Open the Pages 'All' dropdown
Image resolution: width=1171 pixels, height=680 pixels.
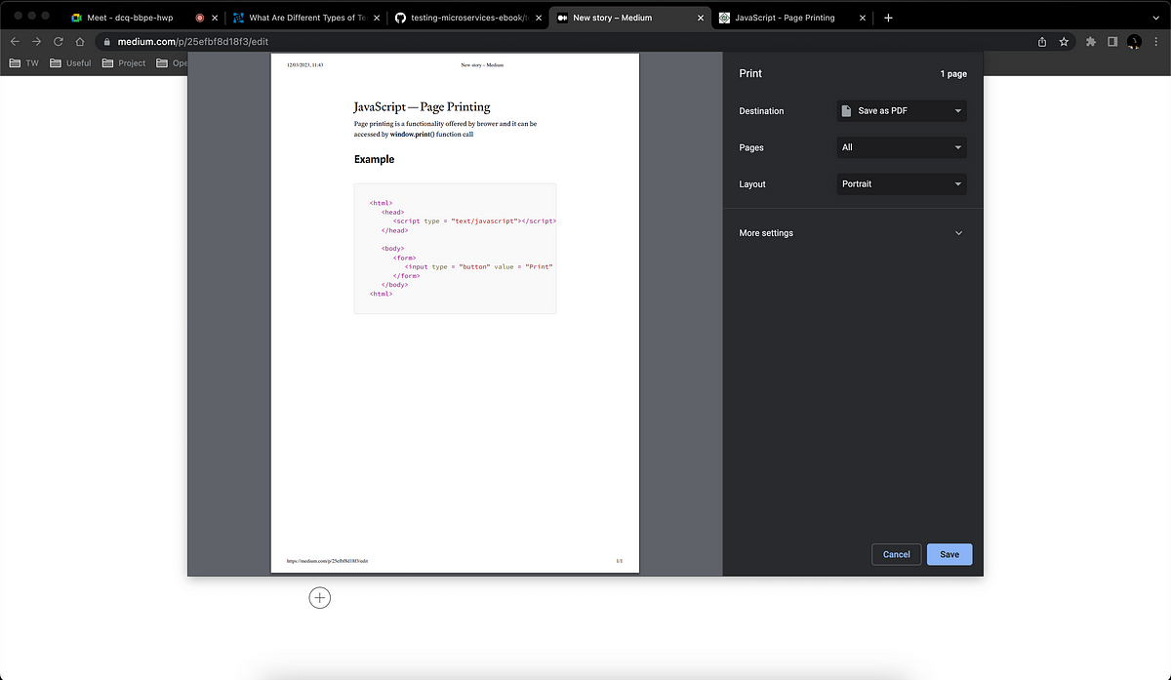pyautogui.click(x=902, y=147)
